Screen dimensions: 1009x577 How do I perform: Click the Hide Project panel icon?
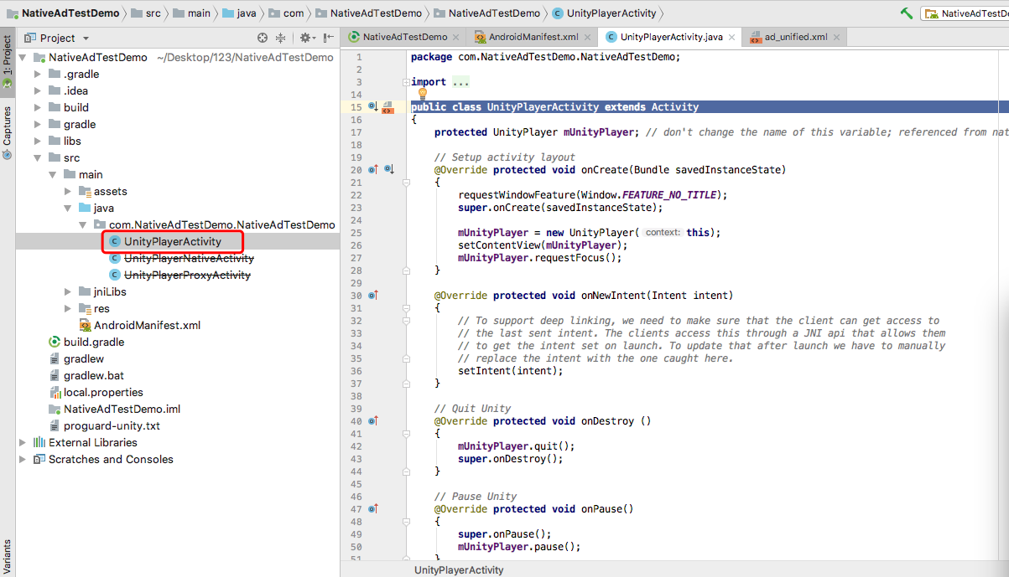point(329,38)
